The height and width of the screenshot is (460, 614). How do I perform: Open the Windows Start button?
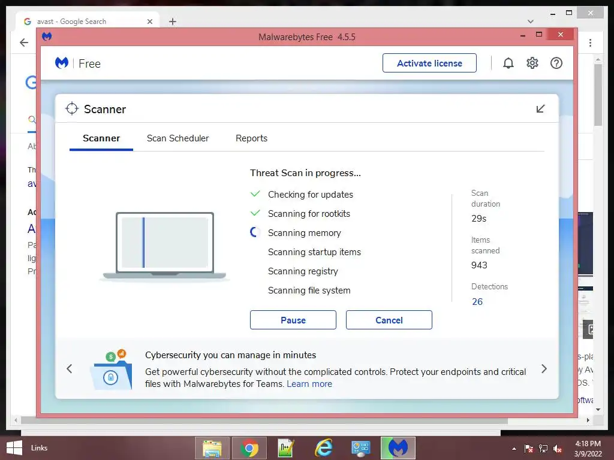coord(14,448)
